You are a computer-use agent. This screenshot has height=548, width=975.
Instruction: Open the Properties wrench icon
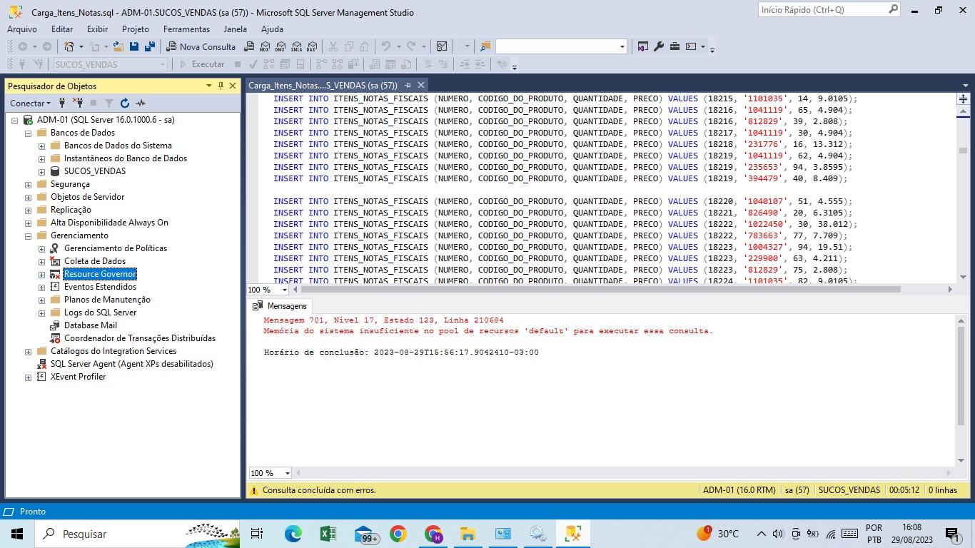(x=659, y=46)
